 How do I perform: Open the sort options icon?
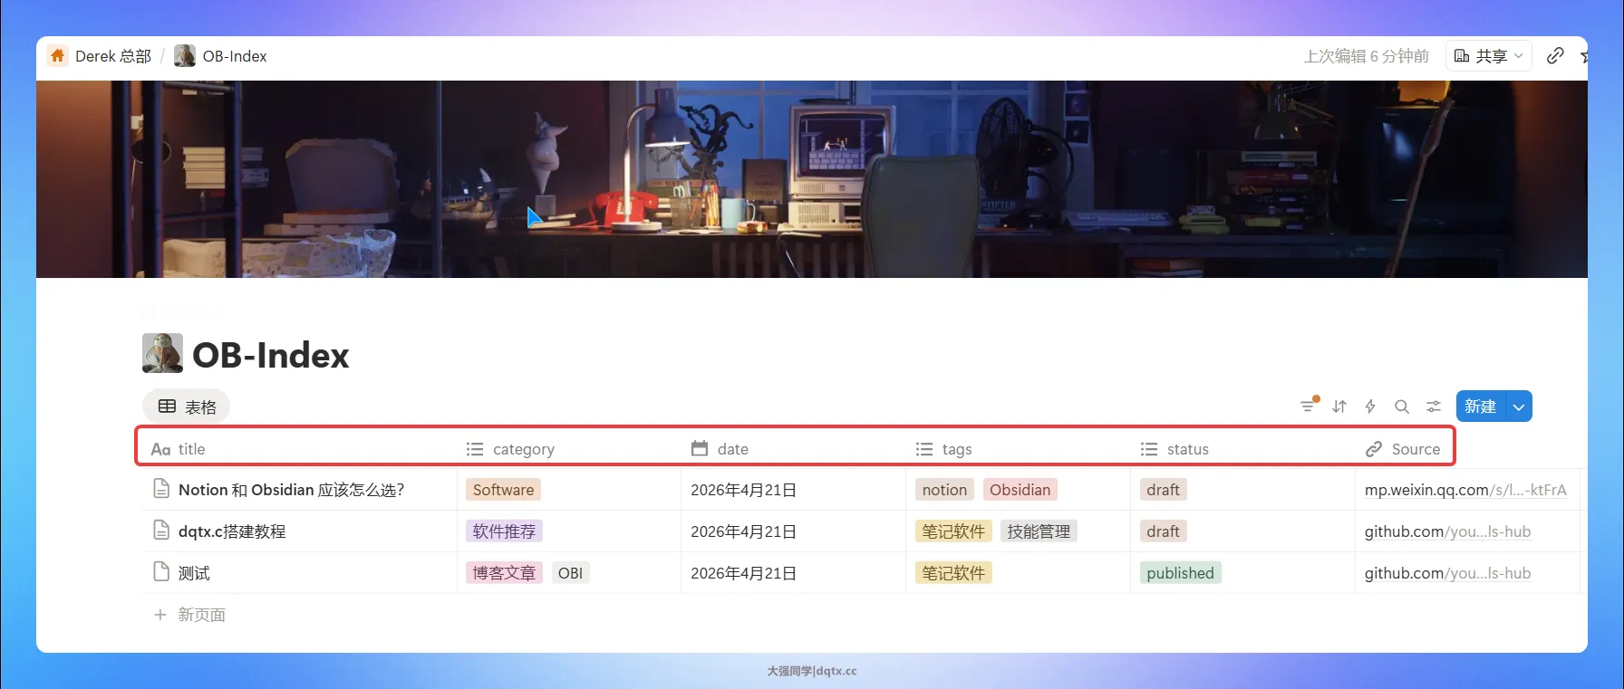point(1339,407)
